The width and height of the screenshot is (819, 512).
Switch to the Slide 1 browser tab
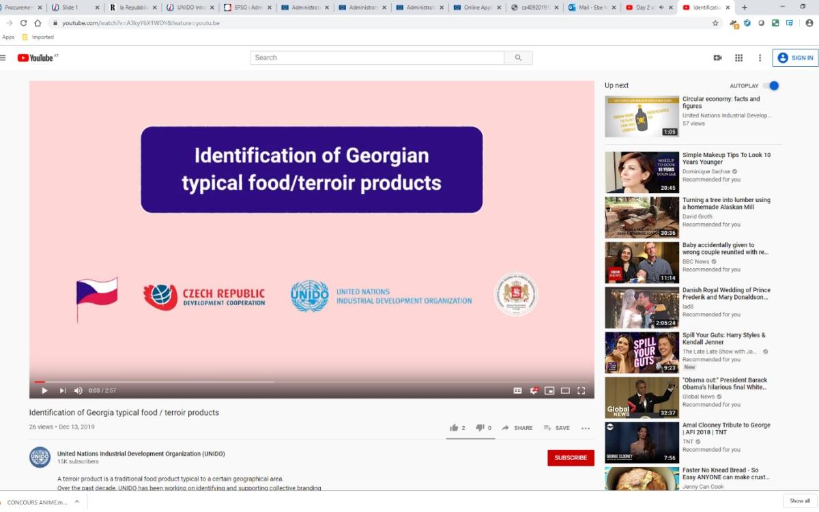(76, 8)
